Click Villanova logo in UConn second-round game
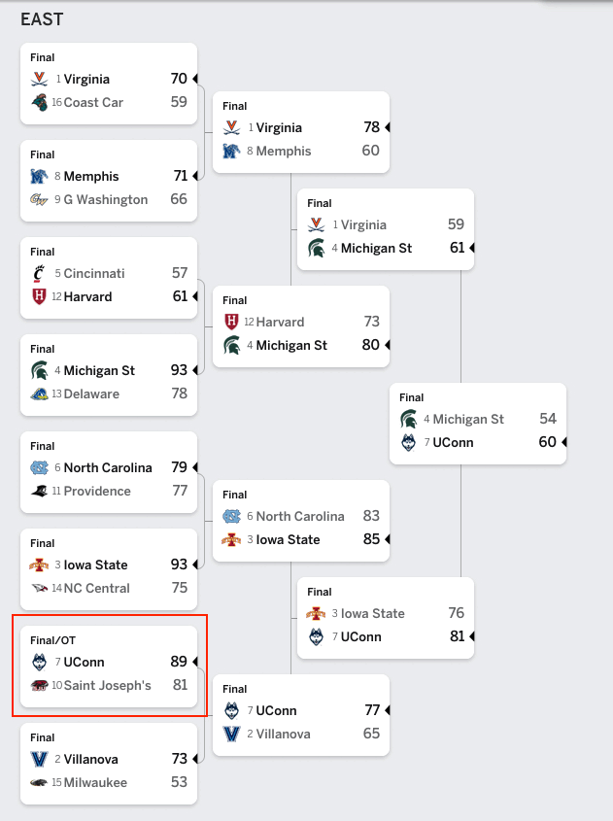 pyautogui.click(x=231, y=735)
